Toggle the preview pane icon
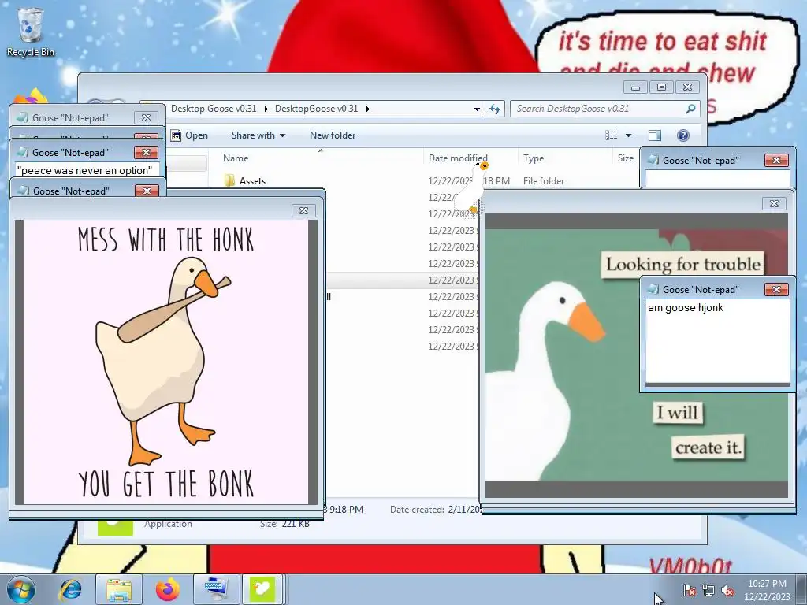This screenshot has width=807, height=605. (655, 135)
